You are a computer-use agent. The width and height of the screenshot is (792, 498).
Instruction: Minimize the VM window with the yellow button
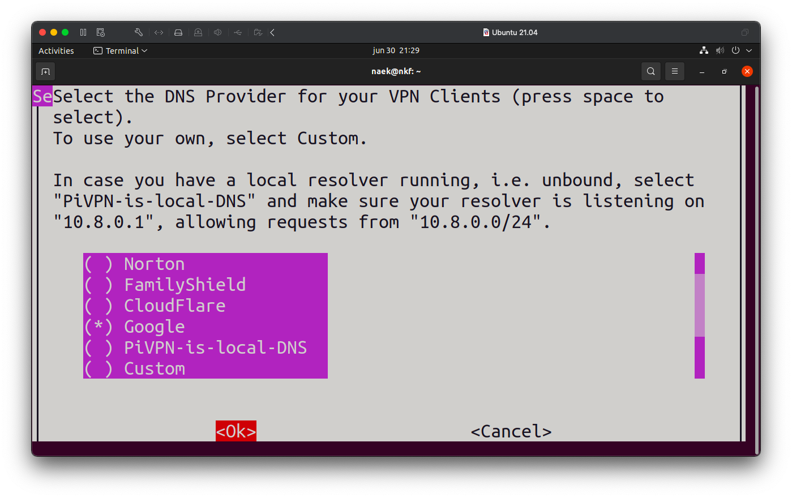tap(54, 32)
